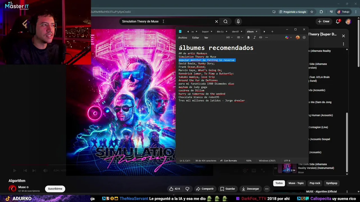360x202 pixels.
Task: Open Notepad Ver menu
Action: click(x=206, y=38)
